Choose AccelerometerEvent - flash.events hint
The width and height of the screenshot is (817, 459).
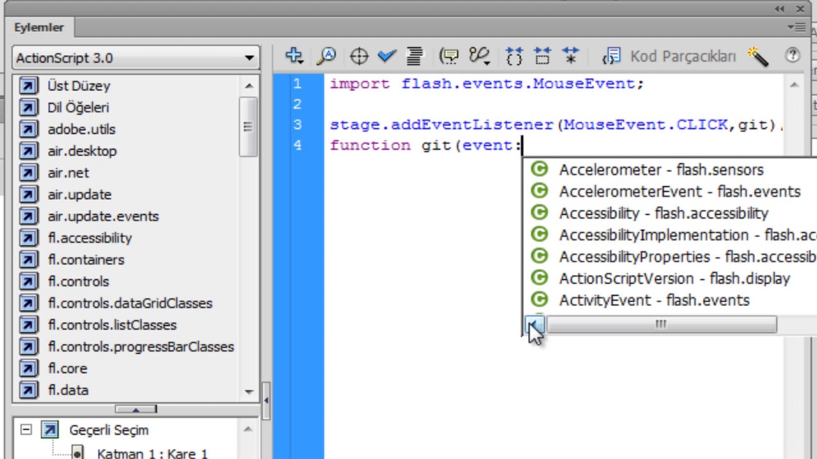click(680, 191)
